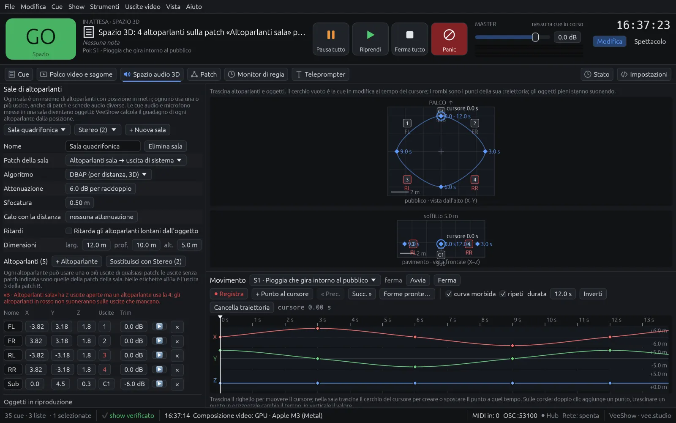Click the Riprendi play icon
Viewport: 676px width, 423px height.
371,35
